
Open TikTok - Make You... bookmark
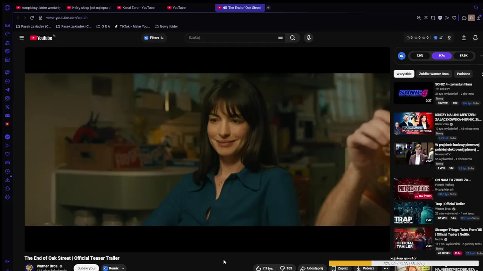[x=132, y=26]
